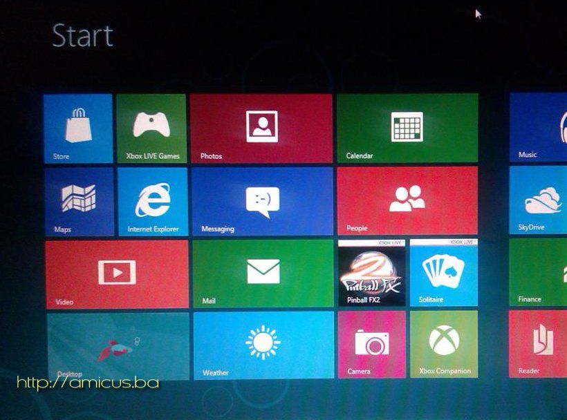The image size is (567, 420).
Task: Open the Music tile
Action: 539,127
